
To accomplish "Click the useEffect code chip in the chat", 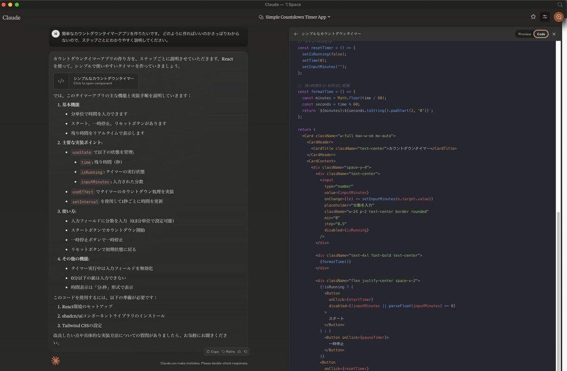I will [83, 192].
